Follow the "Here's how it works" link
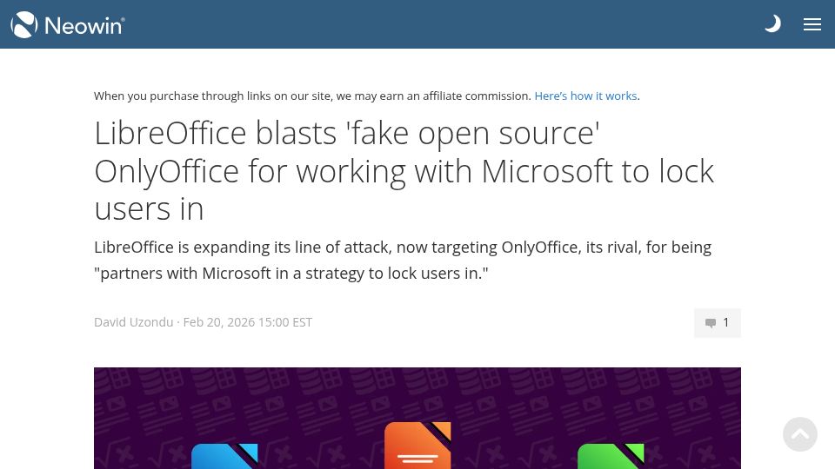 (x=585, y=96)
